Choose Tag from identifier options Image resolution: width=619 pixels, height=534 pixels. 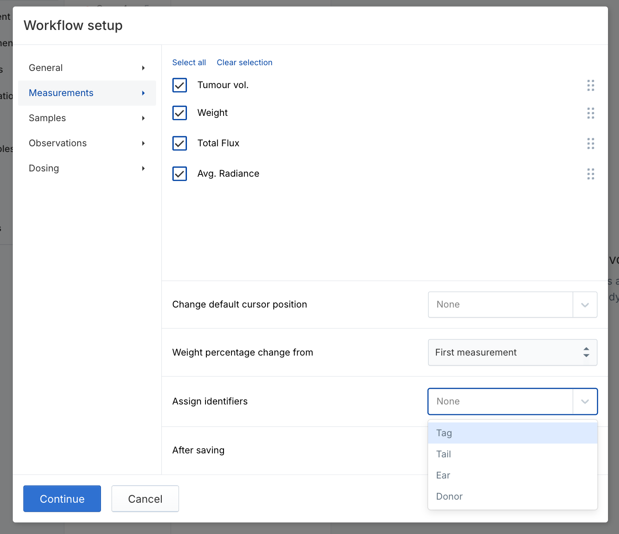(x=512, y=433)
